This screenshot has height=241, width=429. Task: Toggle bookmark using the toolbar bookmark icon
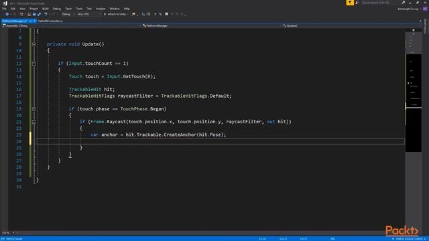166,14
